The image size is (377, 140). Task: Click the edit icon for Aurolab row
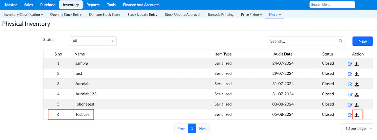point(350,84)
